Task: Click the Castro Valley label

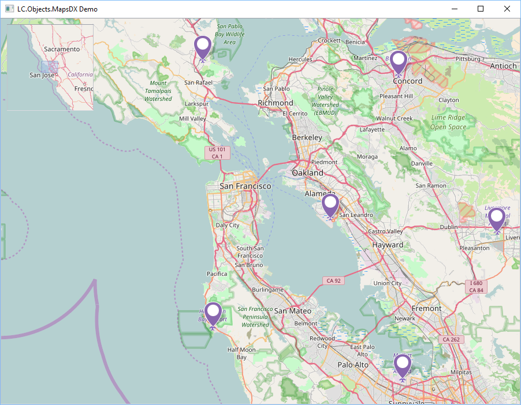Action: [385, 231]
